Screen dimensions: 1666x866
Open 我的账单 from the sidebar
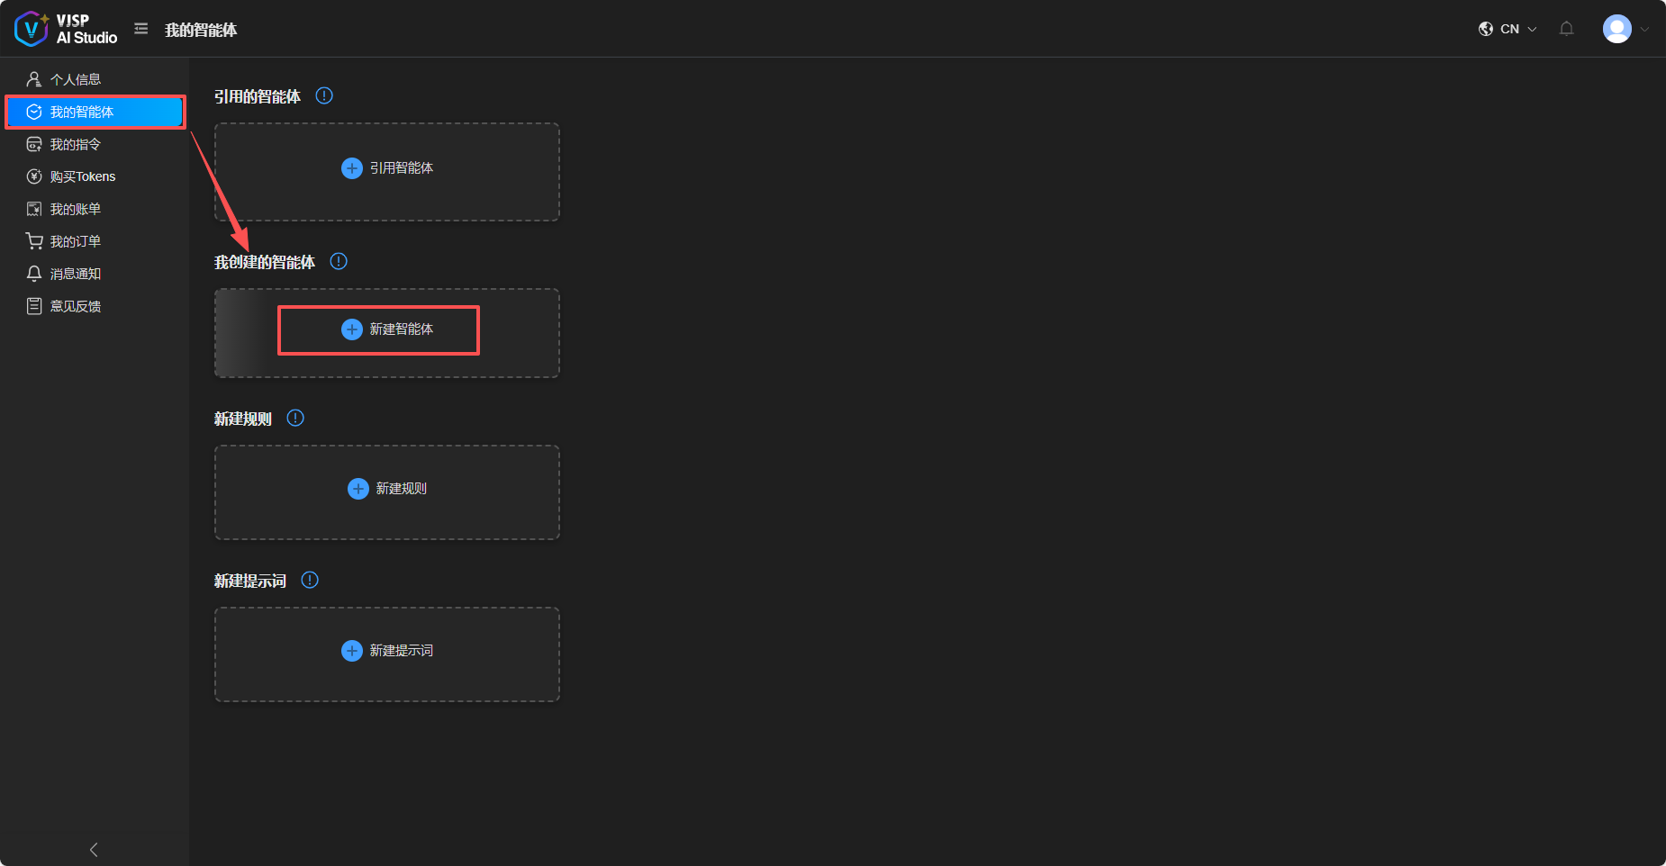[75, 209]
